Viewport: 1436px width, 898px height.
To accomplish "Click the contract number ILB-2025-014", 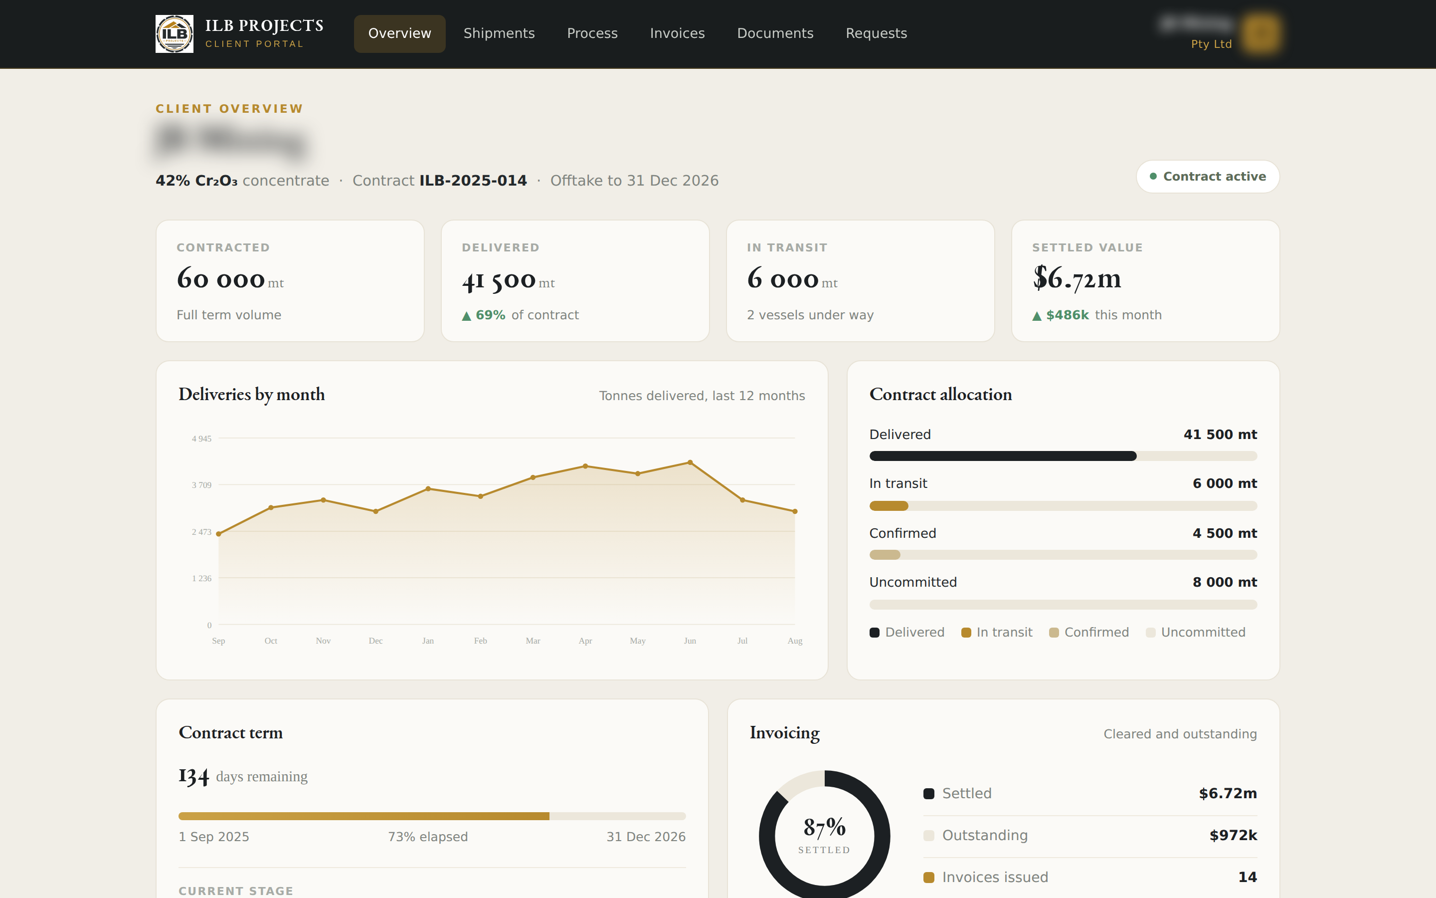I will pos(473,181).
